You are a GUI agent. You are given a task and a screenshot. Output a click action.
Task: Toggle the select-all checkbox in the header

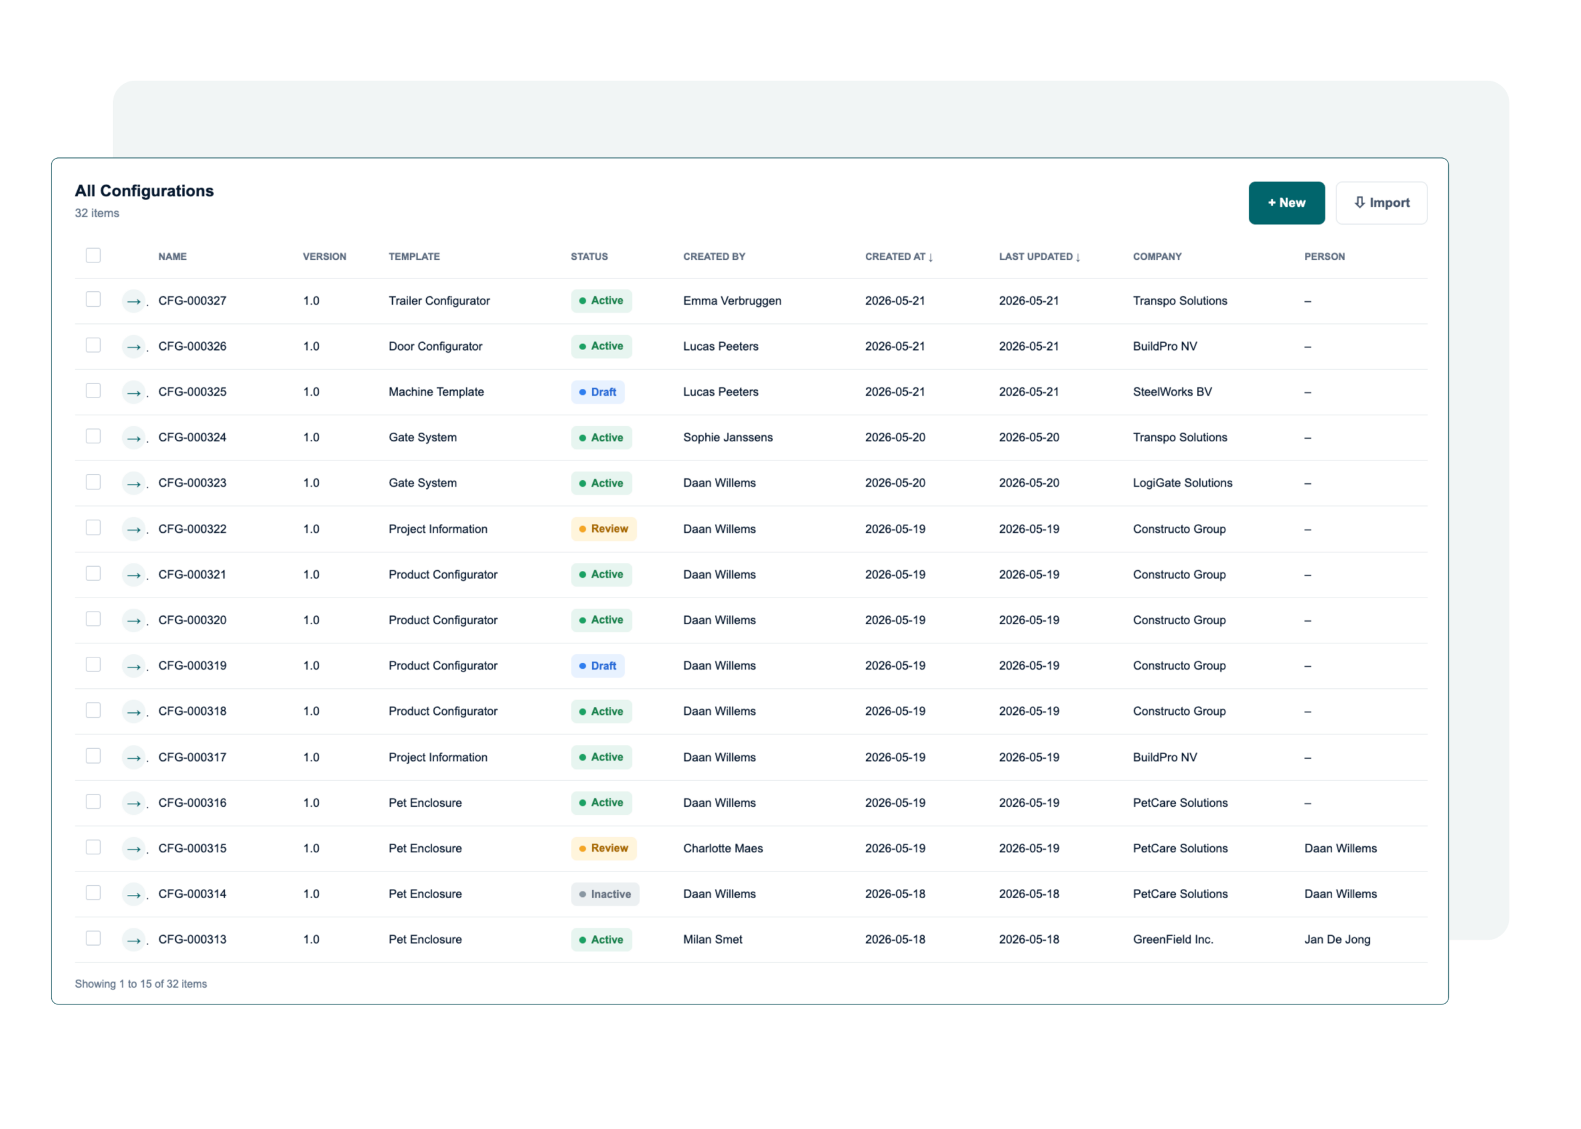93,256
